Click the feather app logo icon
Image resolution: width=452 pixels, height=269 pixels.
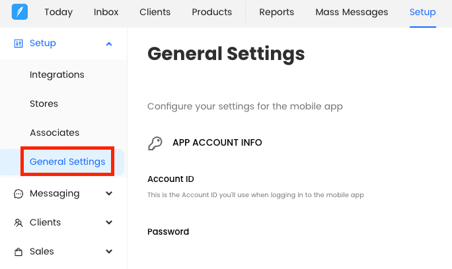(x=20, y=13)
